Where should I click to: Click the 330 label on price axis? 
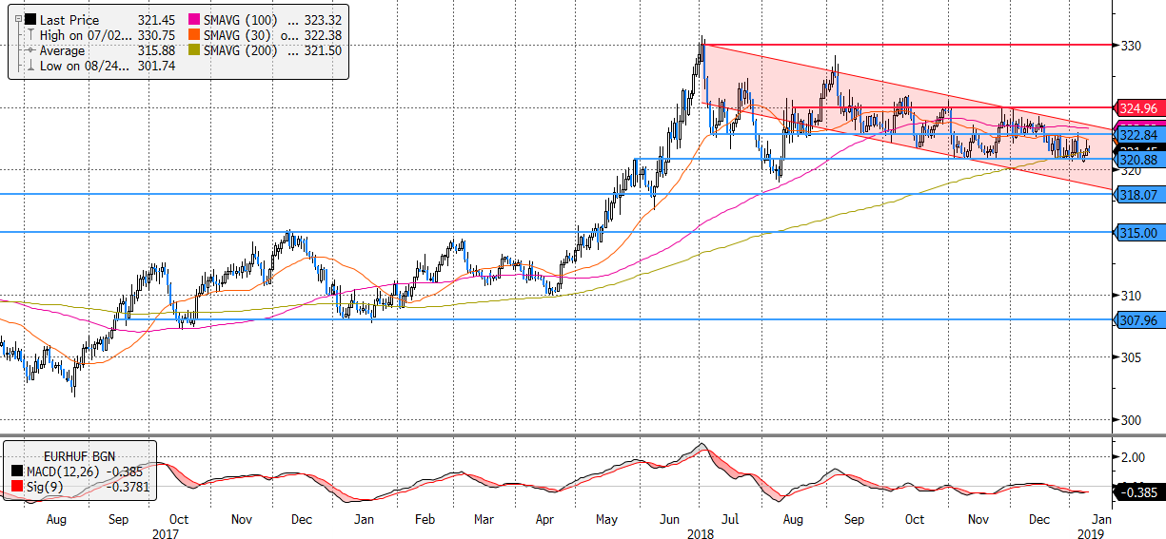[1131, 46]
